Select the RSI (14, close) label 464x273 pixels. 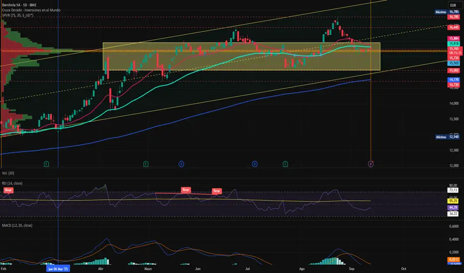pos(12,183)
